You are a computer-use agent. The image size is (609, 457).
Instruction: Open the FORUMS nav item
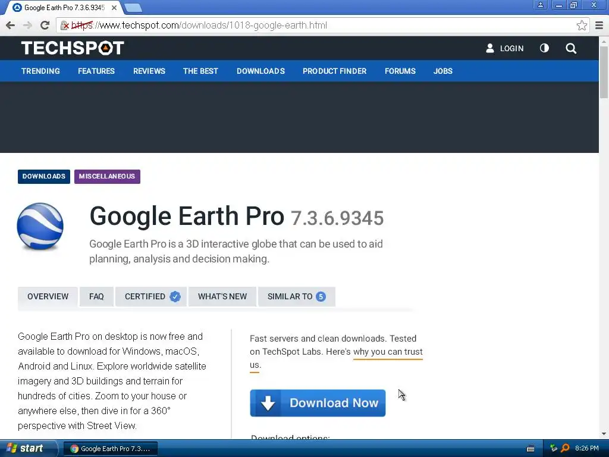tap(400, 71)
